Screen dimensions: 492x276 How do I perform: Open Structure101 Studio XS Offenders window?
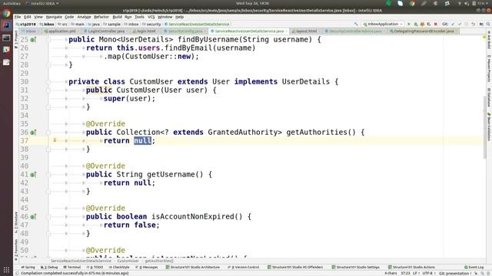tap(295, 268)
